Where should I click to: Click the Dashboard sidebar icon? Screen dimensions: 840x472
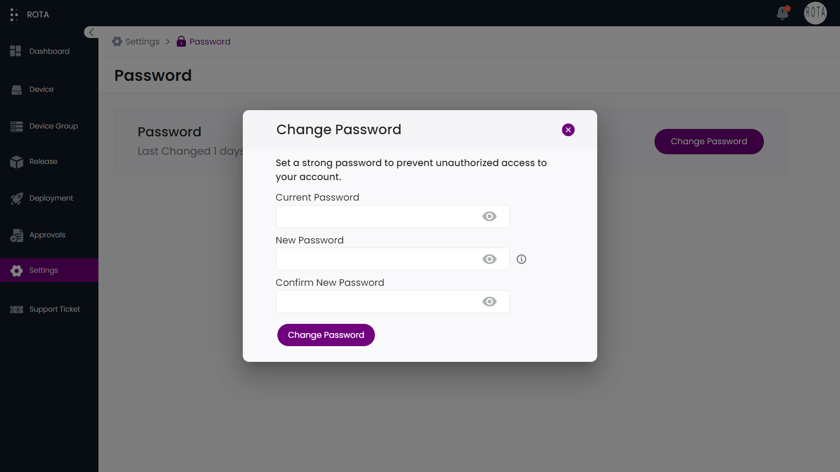[16, 51]
